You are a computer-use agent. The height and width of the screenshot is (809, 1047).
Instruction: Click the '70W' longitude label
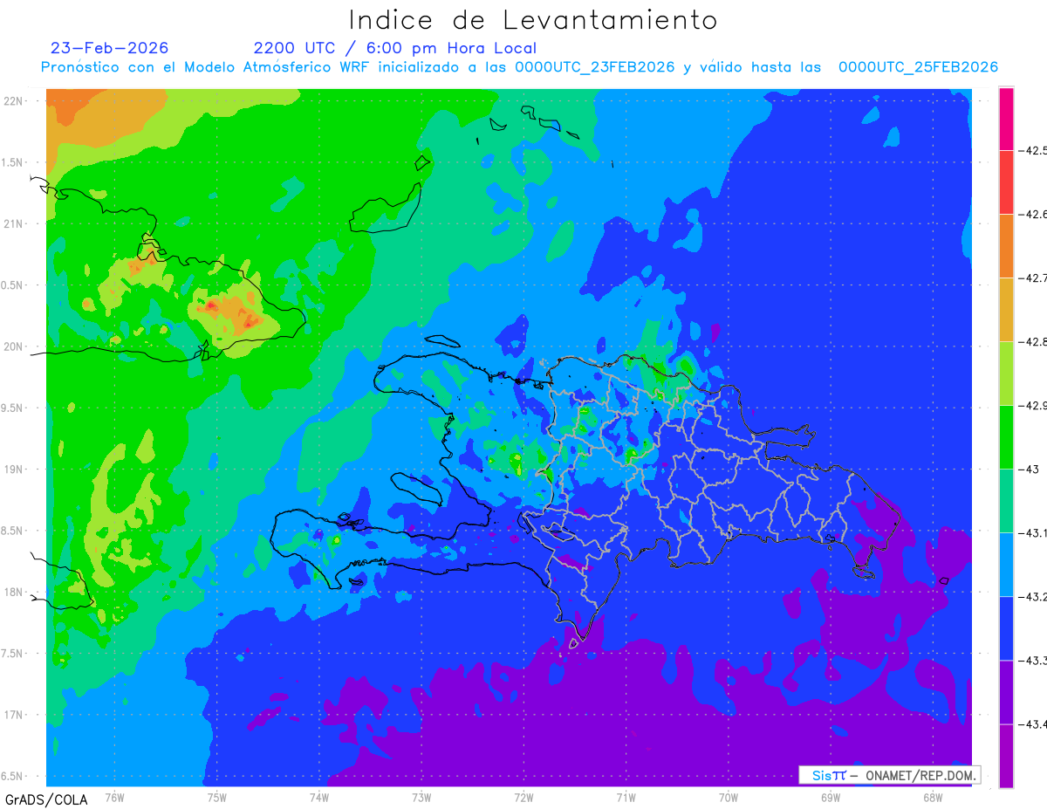point(729,797)
